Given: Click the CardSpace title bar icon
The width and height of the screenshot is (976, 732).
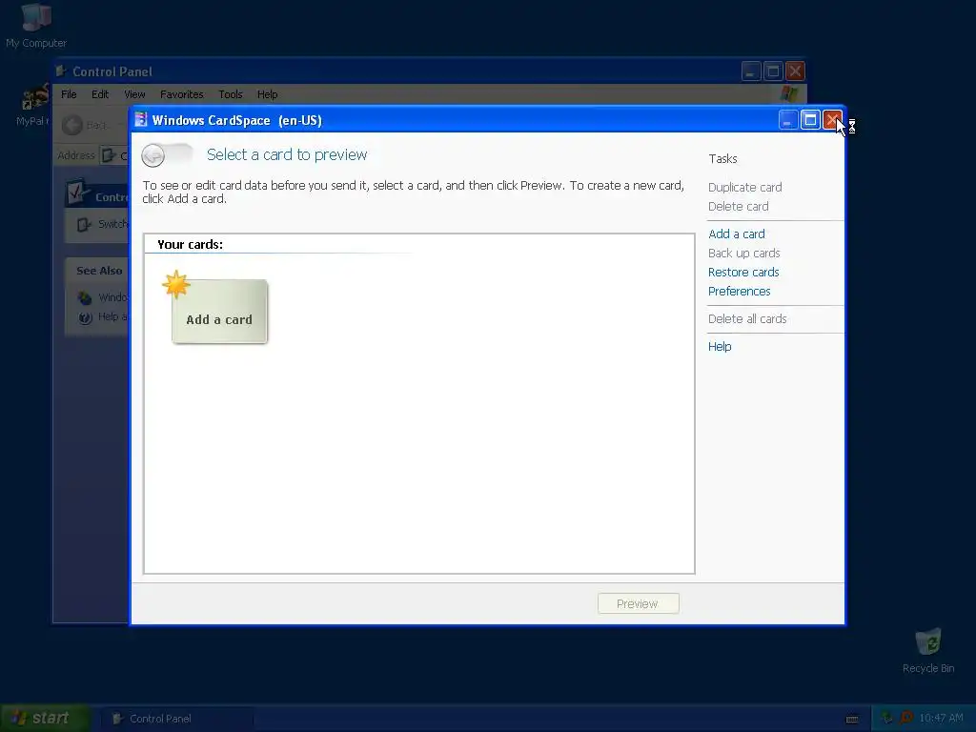Looking at the screenshot, I should pyautogui.click(x=141, y=119).
